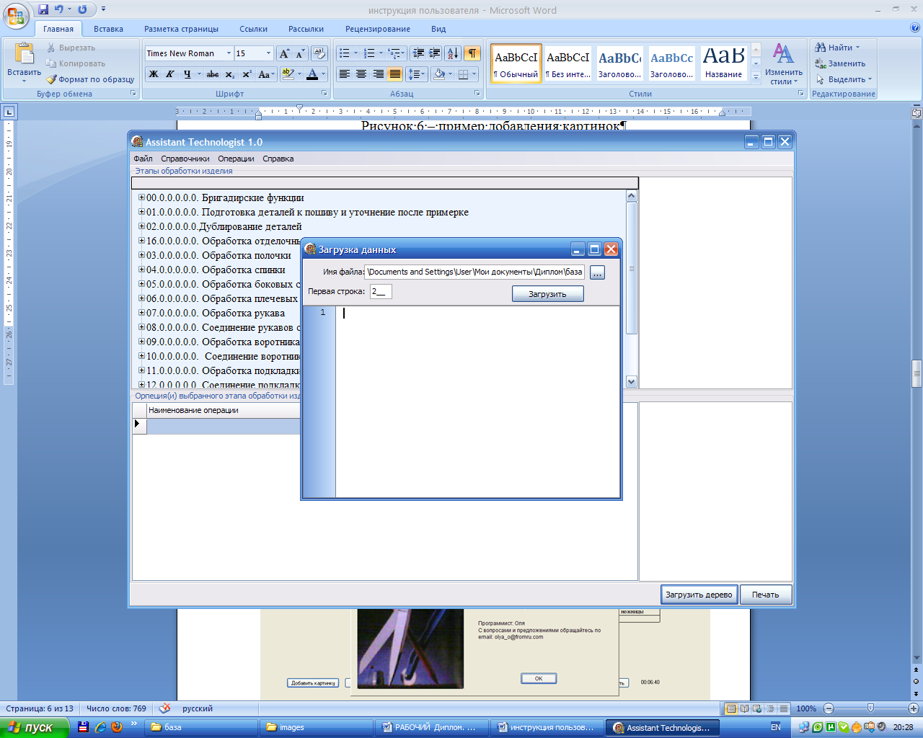
Task: Switch to Print Layout view in status bar
Action: [x=731, y=708]
